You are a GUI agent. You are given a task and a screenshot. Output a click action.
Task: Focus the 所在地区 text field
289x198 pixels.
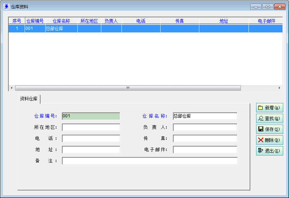click(x=91, y=127)
